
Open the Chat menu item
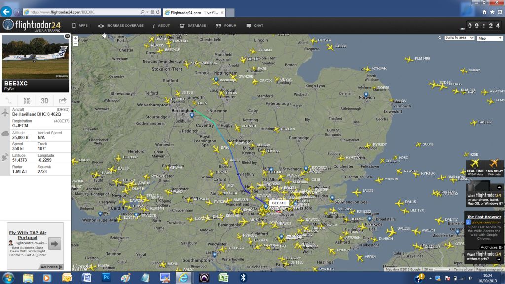tap(255, 26)
